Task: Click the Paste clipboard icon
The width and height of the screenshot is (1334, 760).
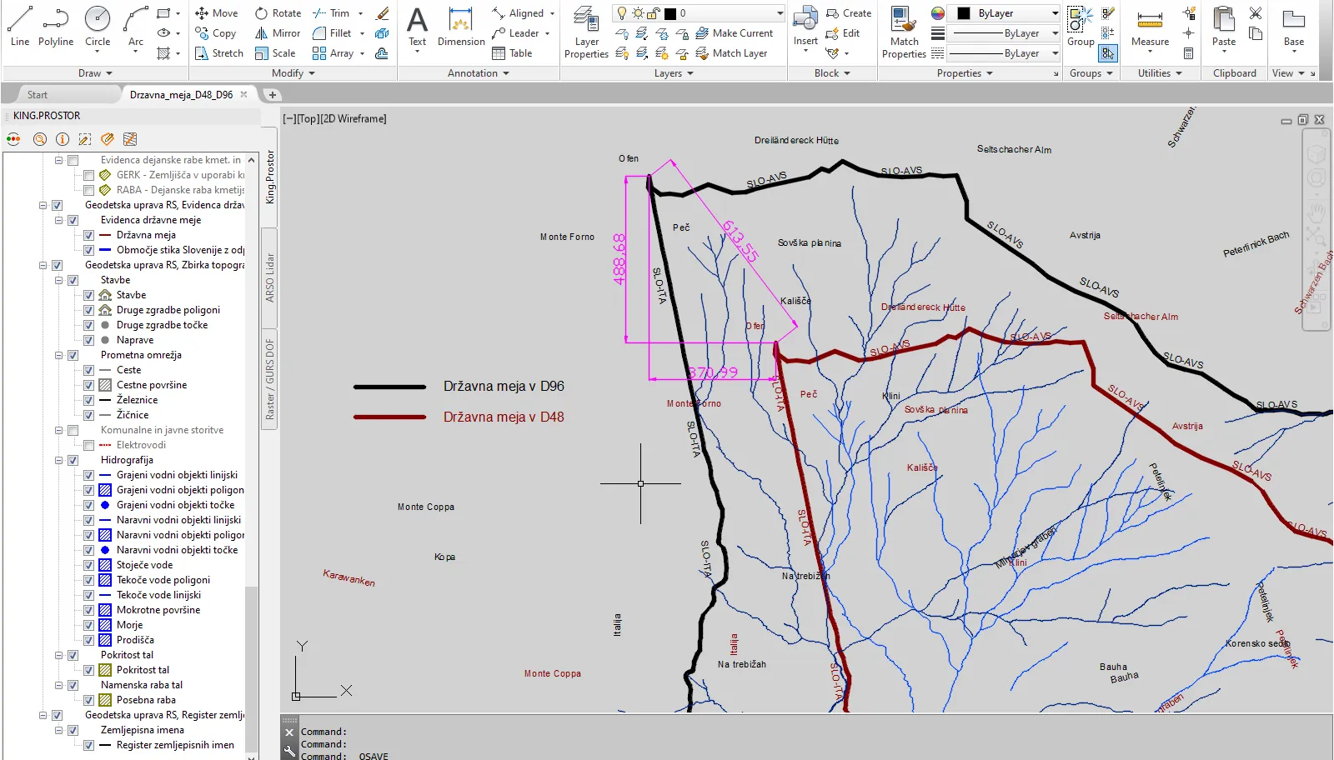Action: [1224, 26]
